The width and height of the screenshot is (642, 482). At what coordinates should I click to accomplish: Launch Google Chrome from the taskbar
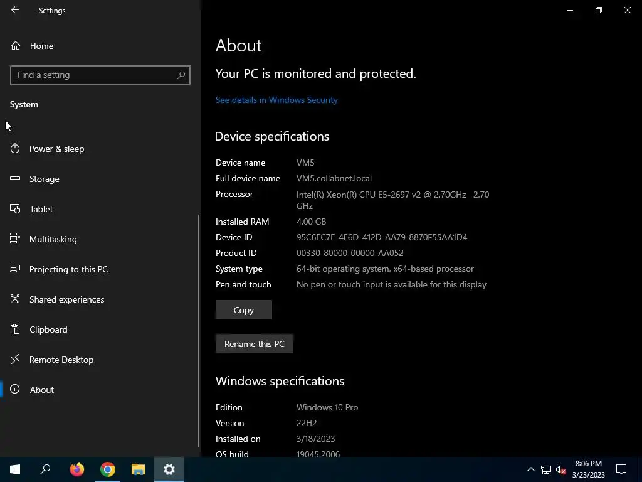108,469
